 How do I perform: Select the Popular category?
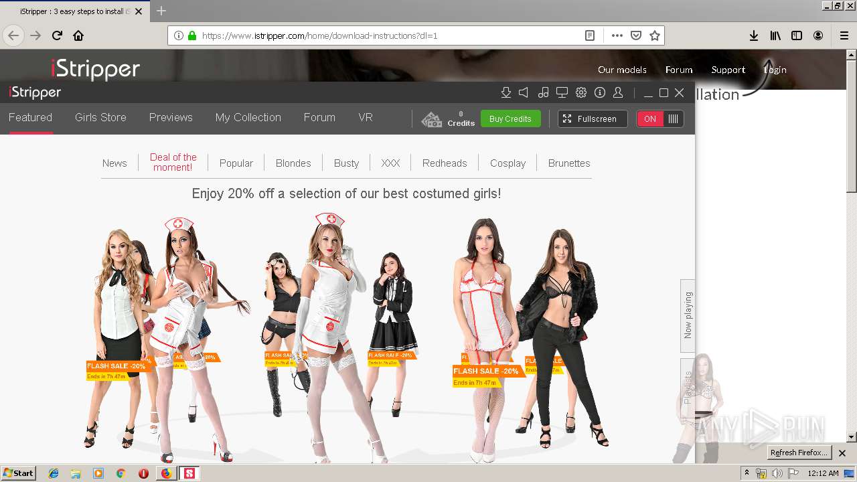[x=236, y=163]
